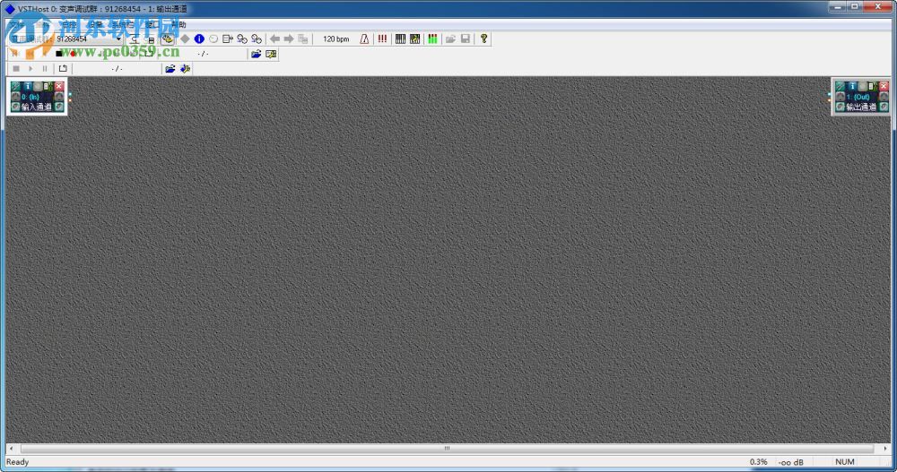Click the green connection icon on the input channel module
897x472 pixels.
16,86
